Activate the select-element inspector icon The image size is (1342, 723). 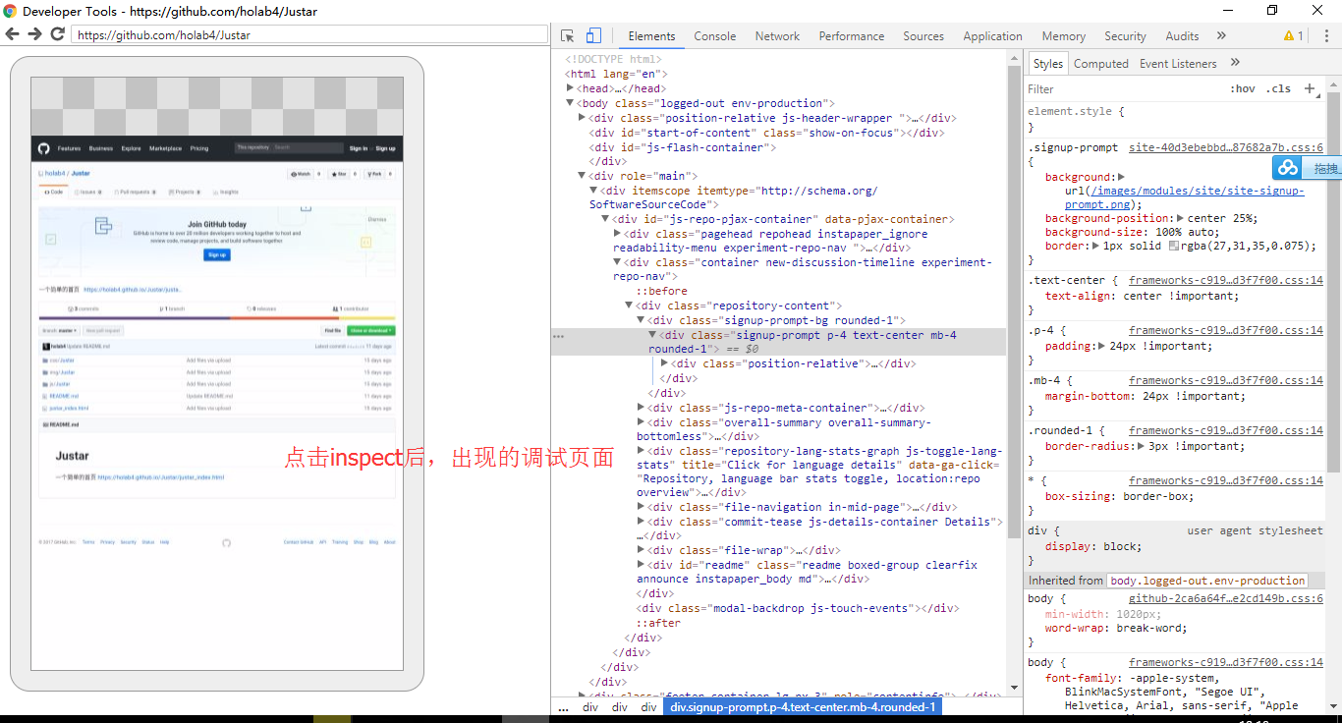click(x=568, y=36)
